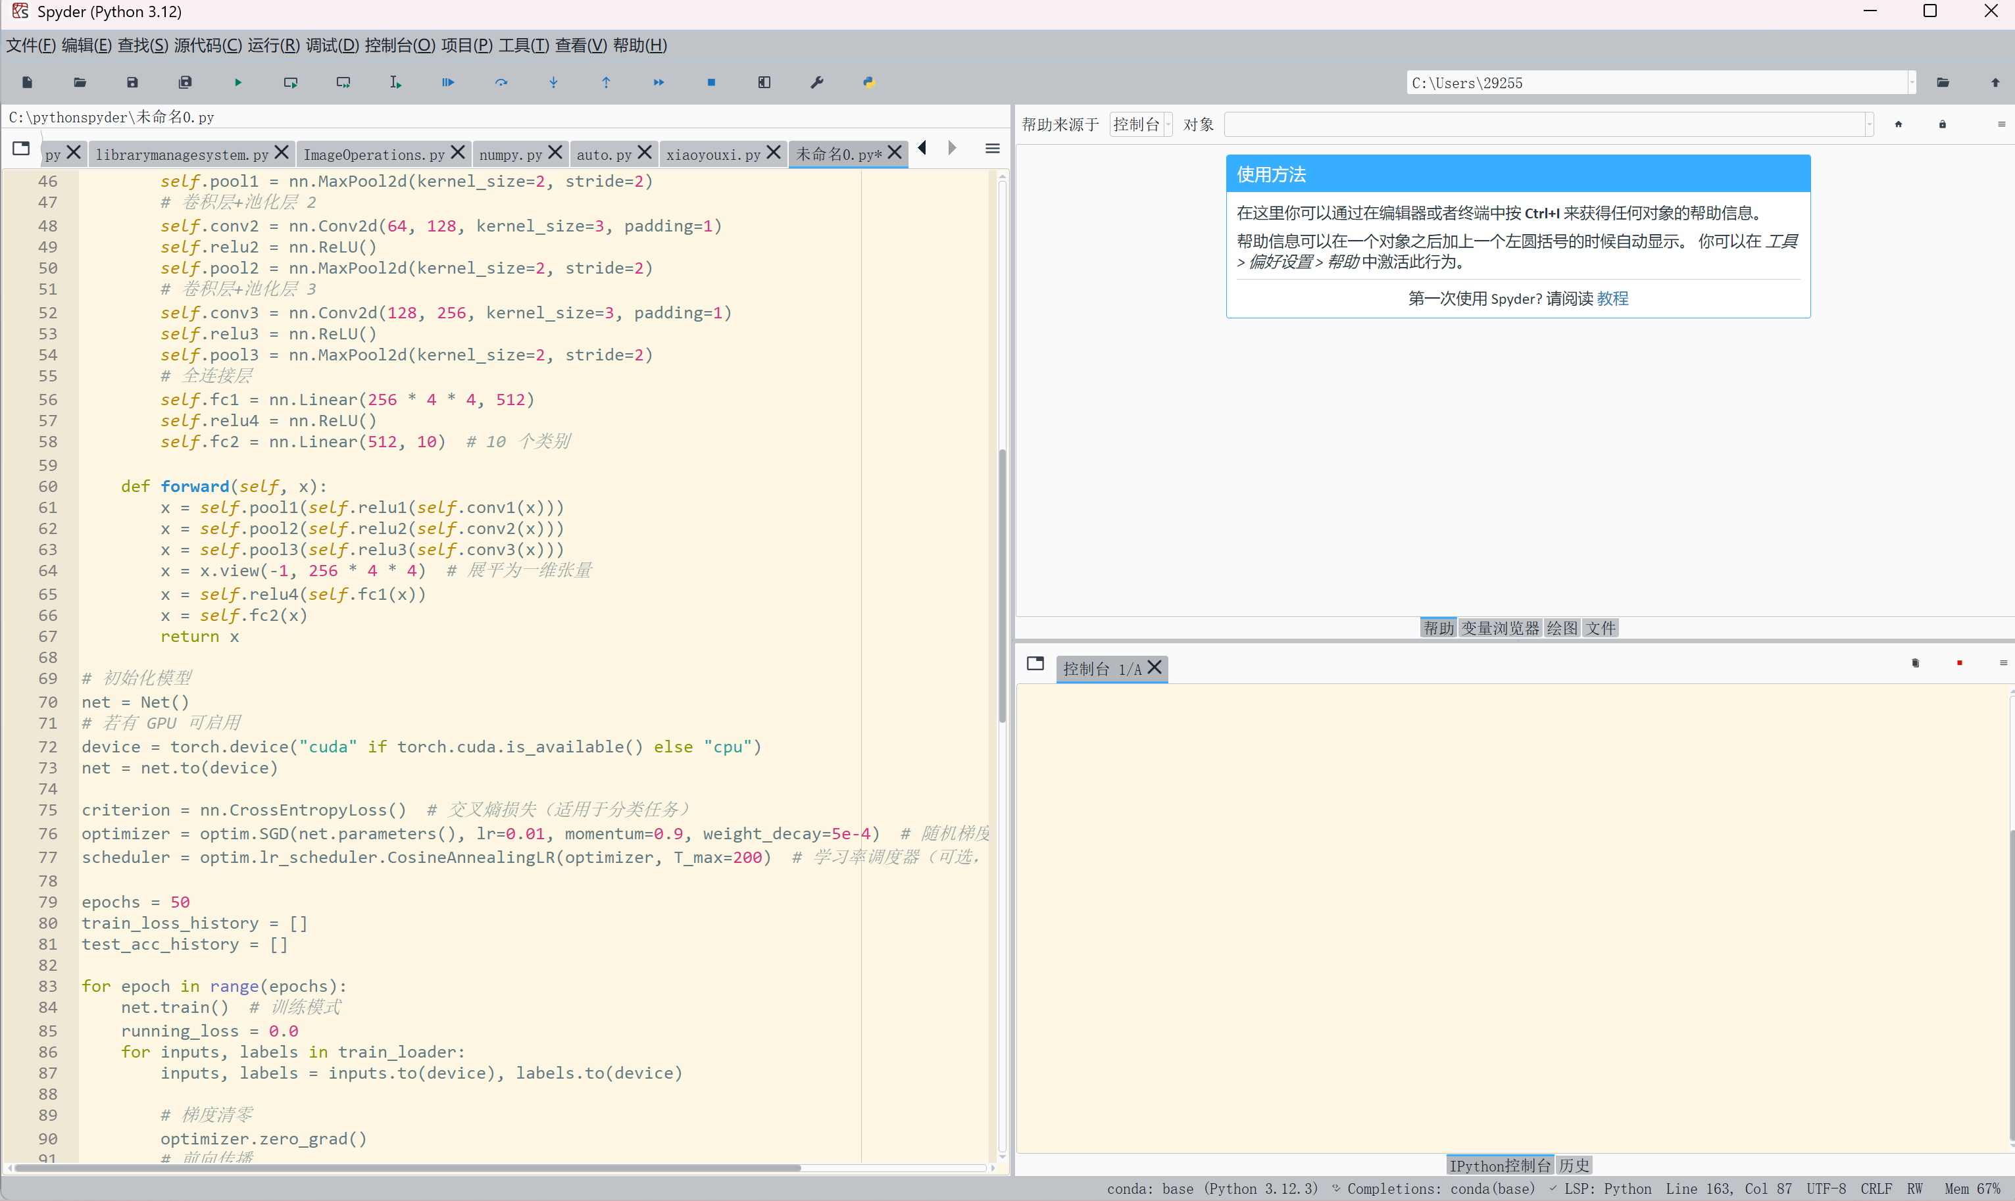Screen dimensions: 2015x1201
Task: Toggle the lock icon in help pane
Action: pyautogui.click(x=1942, y=124)
